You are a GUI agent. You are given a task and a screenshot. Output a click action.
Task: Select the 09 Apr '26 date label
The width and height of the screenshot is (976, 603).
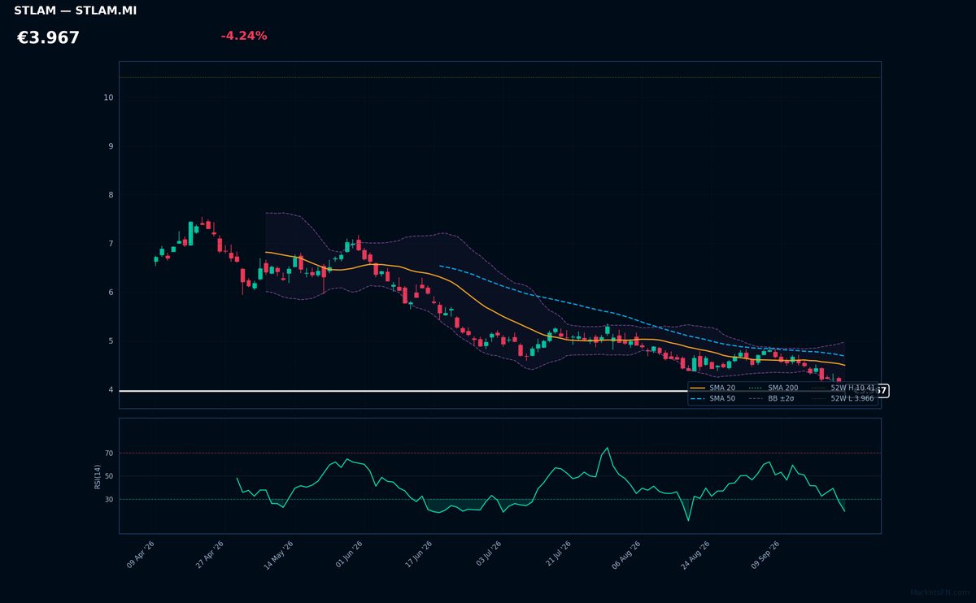click(x=141, y=555)
